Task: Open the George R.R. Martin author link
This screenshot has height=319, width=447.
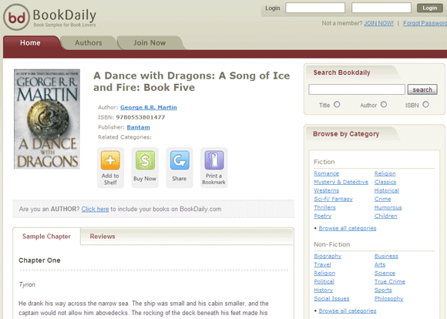Action: tap(149, 107)
